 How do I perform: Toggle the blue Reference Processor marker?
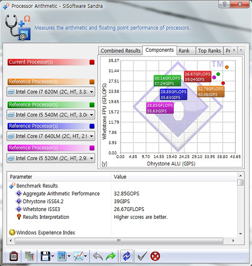(x=92, y=126)
